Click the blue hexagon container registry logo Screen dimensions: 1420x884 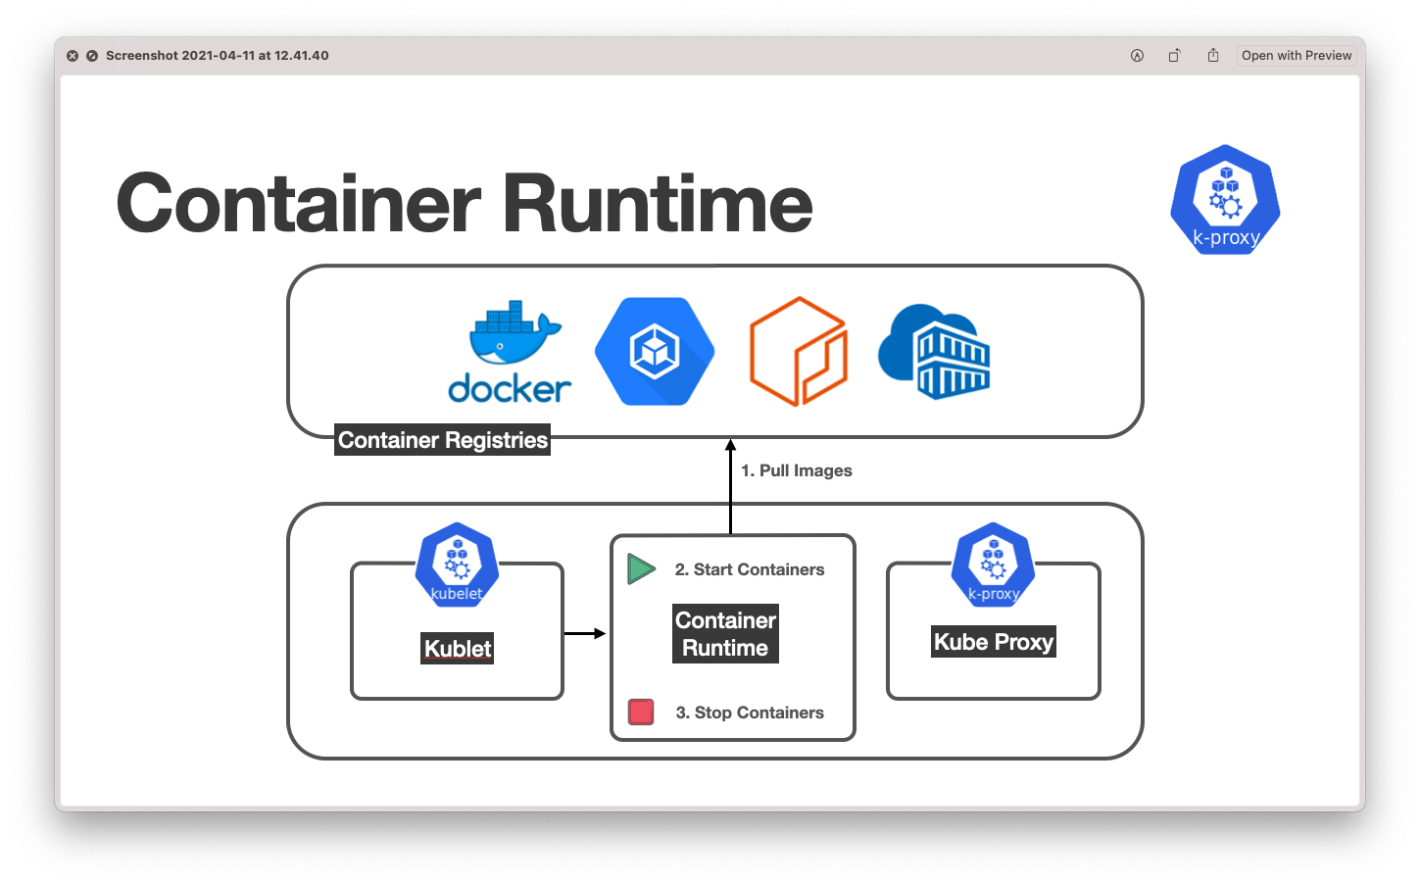click(655, 352)
